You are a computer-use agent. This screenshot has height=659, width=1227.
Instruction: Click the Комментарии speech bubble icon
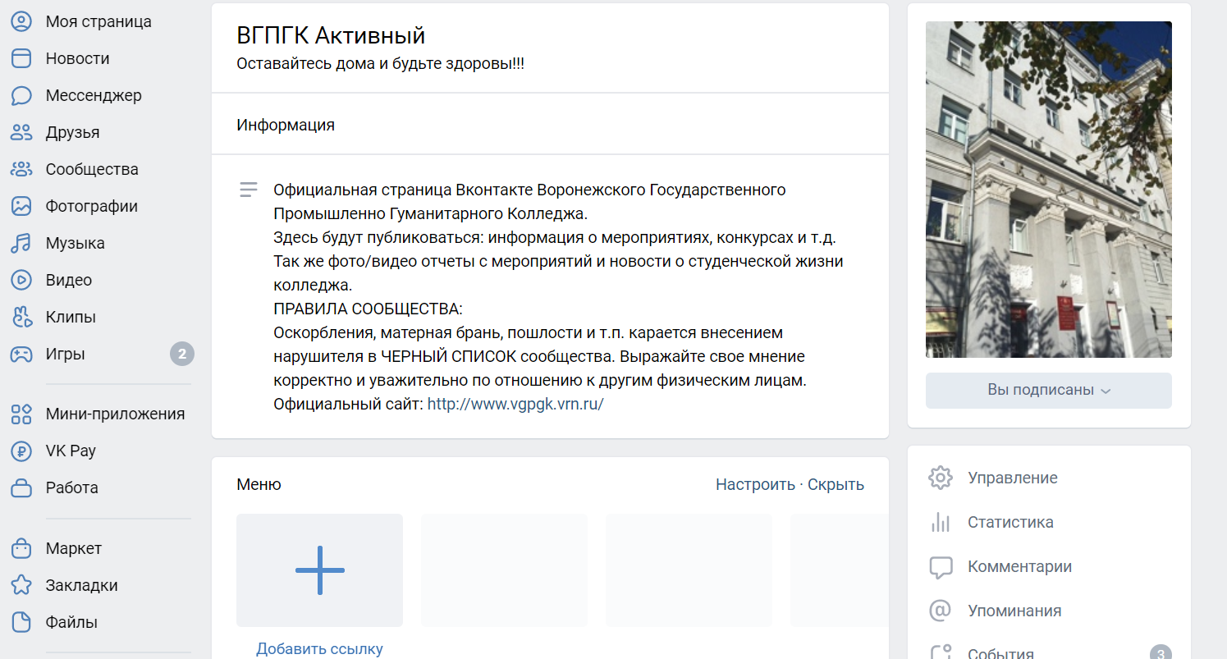941,566
